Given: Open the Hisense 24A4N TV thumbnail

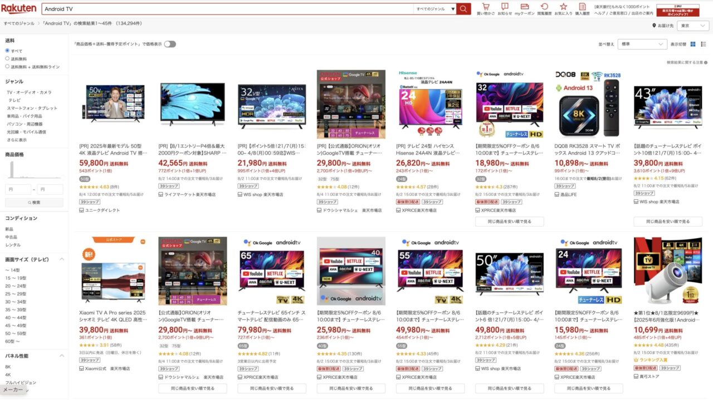Looking at the screenshot, I should pos(431,104).
